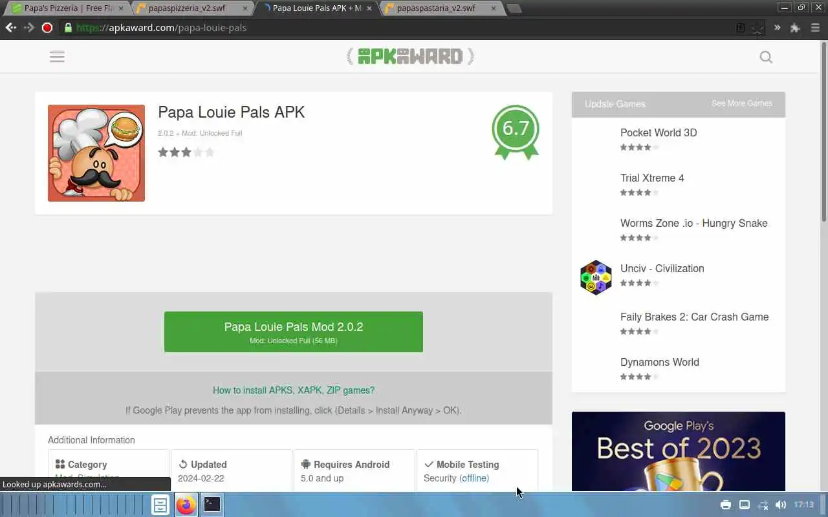
Task: Open a new tab with the new tab button
Action: [x=514, y=8]
